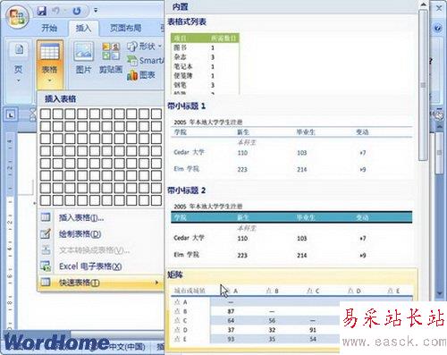
Task: Choose Excel 电子表格(X) menu entry
Action: [x=101, y=266]
